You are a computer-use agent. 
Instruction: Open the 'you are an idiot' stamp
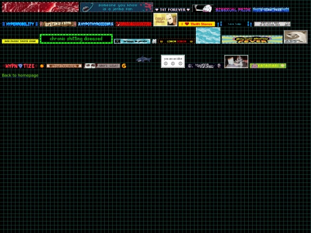point(173,62)
